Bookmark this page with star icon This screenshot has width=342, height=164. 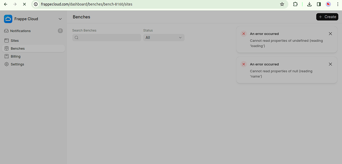coord(282,4)
